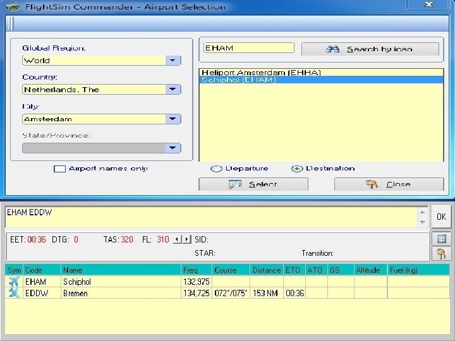Click the route field scroll down arrow
This screenshot has width=455, height=341.
click(423, 222)
